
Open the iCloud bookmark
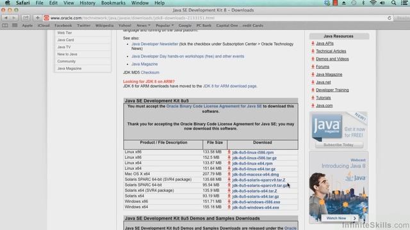pyautogui.click(x=44, y=26)
